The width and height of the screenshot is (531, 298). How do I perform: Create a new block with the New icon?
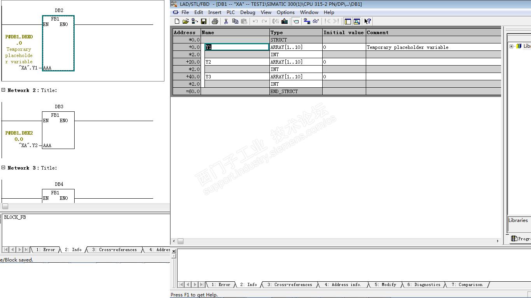(x=177, y=21)
